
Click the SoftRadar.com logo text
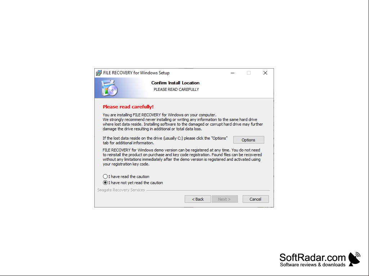click(312, 257)
